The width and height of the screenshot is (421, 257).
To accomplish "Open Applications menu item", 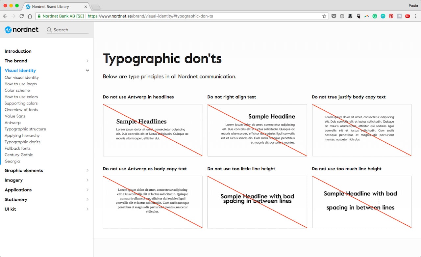I will (18, 190).
